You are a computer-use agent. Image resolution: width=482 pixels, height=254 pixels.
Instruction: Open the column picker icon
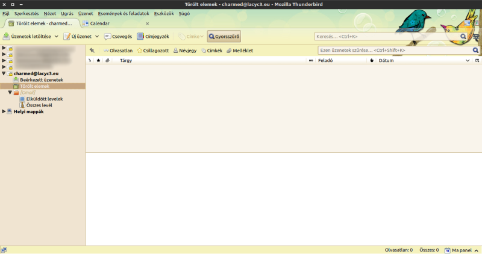click(477, 61)
